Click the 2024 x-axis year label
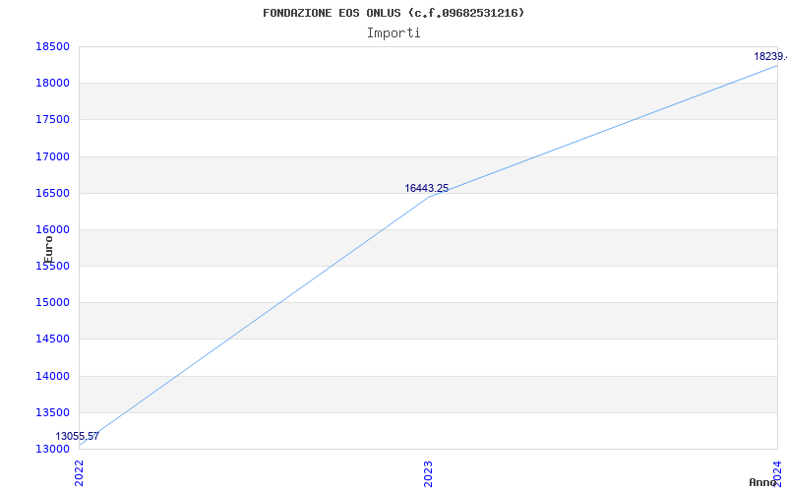Screen dimensions: 787x492 tap(777, 474)
